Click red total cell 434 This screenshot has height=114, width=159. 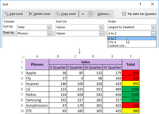tap(131, 73)
